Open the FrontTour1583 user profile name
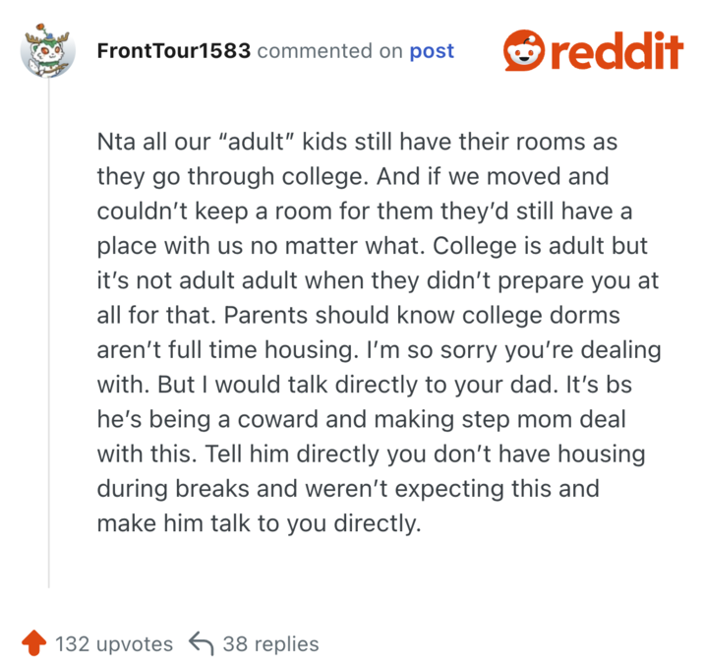Viewport: 704px width, 665px height. pos(173,51)
